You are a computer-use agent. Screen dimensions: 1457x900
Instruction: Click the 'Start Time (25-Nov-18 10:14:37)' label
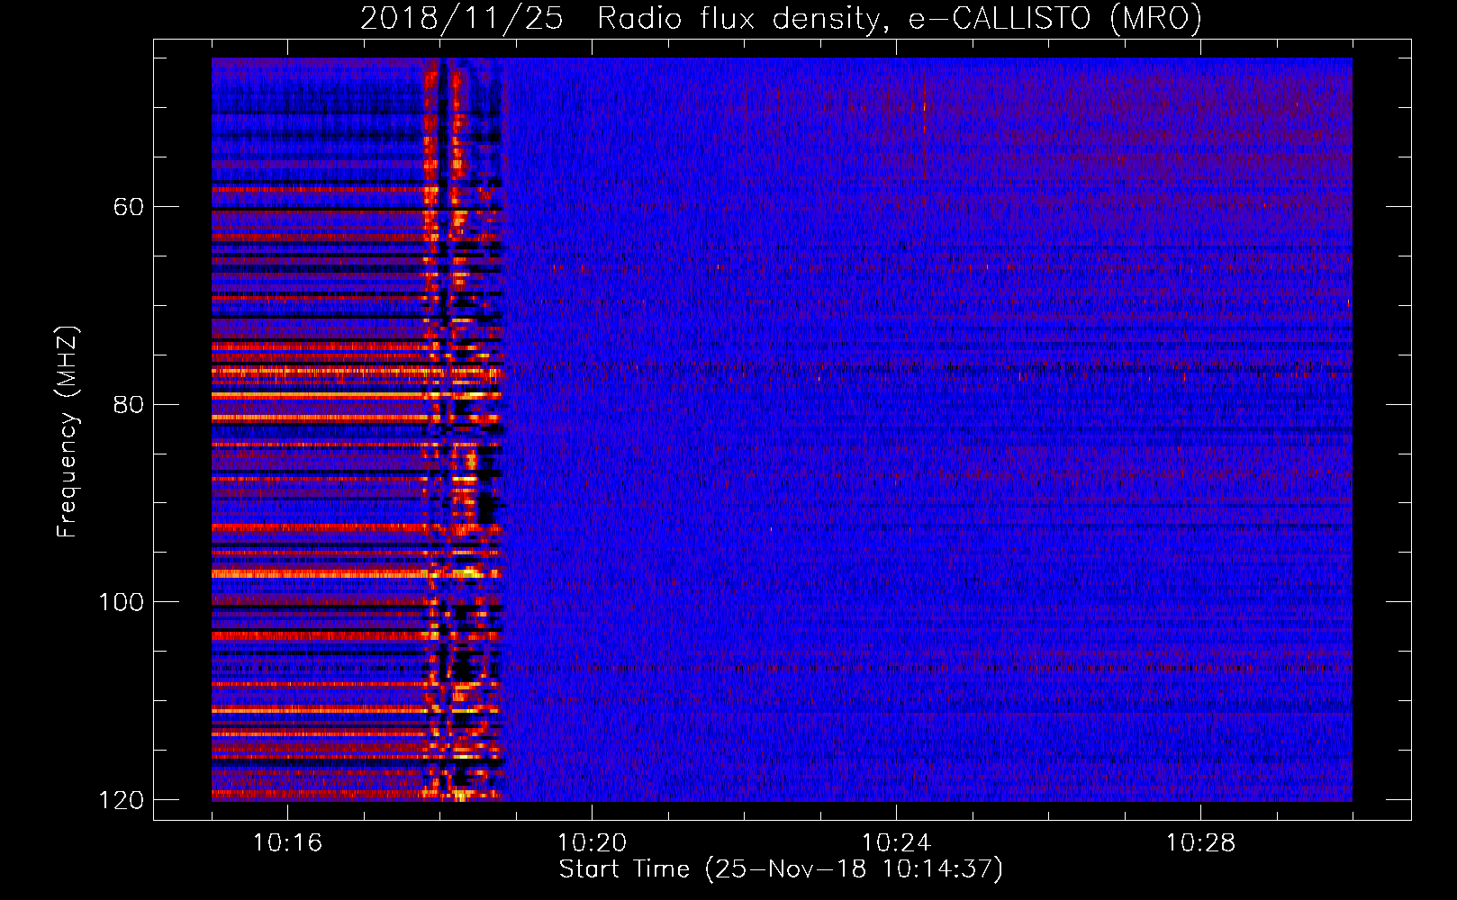781,869
